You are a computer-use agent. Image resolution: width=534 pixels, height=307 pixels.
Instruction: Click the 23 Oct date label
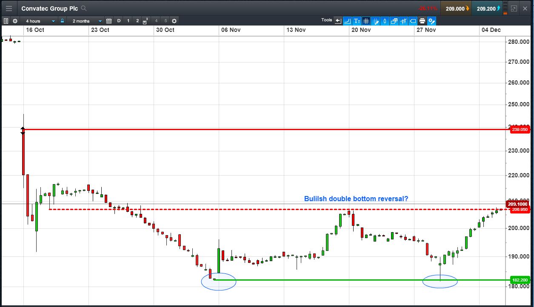click(x=100, y=30)
